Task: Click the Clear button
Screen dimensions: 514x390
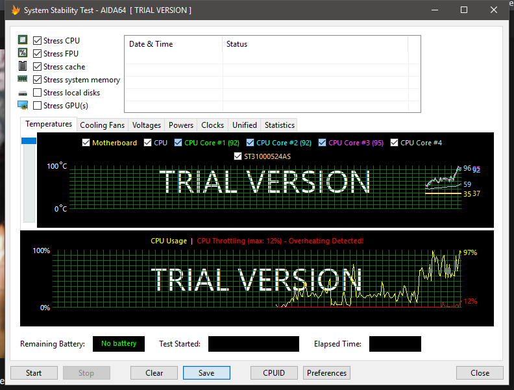Action: pos(154,373)
